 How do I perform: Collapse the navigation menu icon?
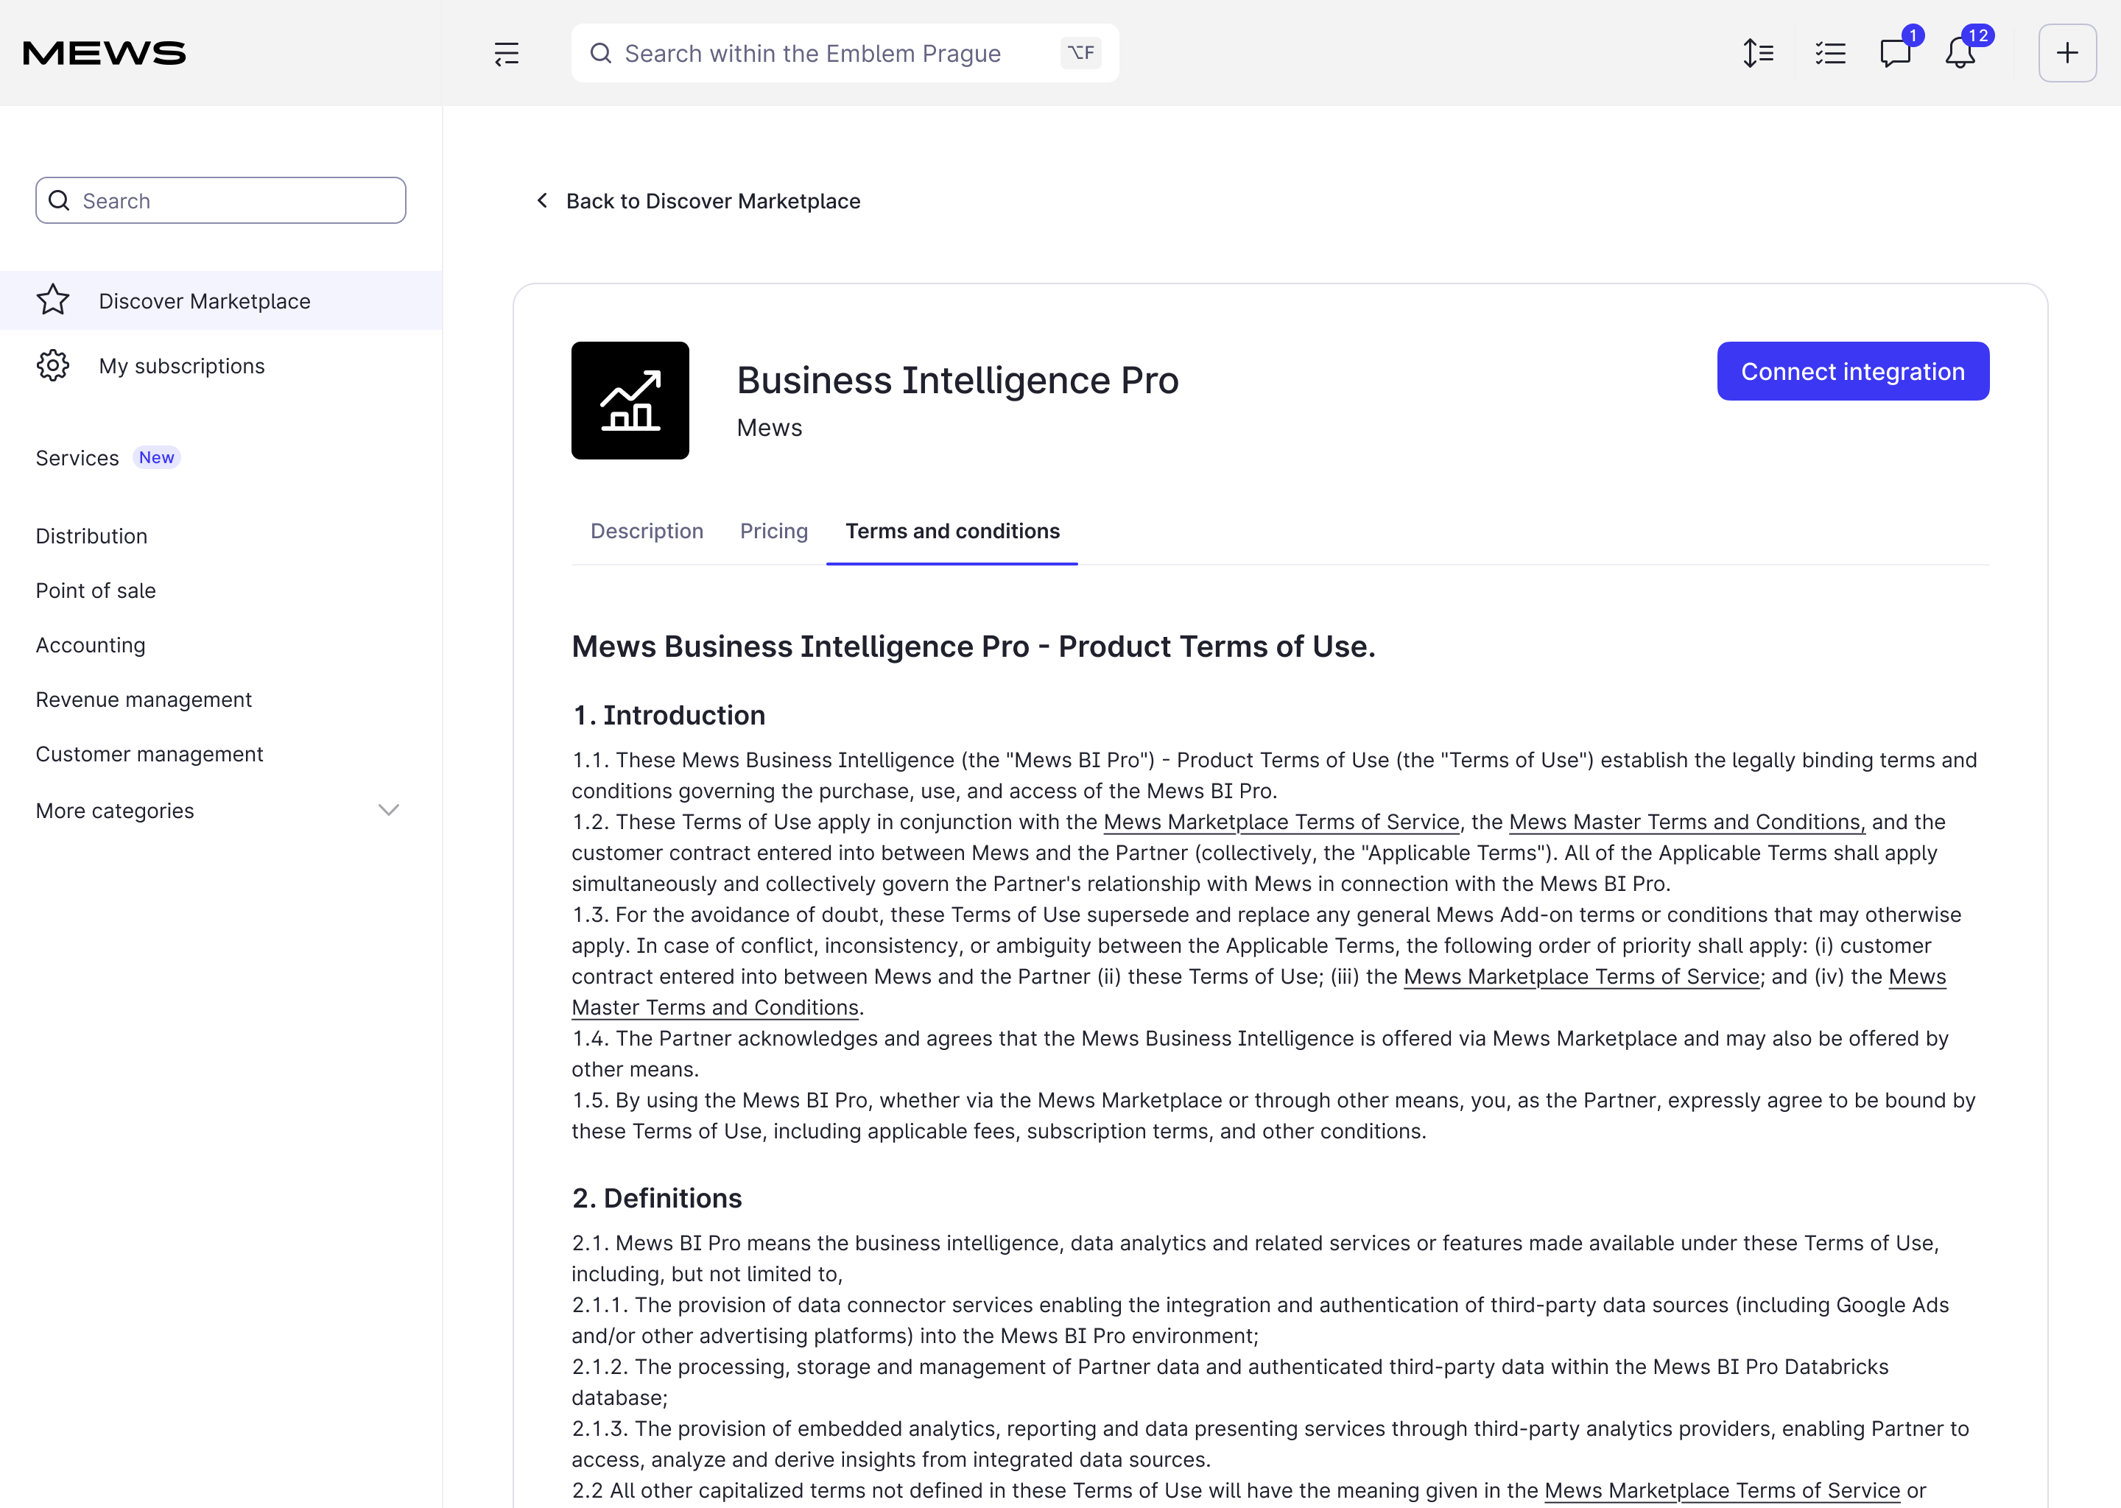pos(506,54)
